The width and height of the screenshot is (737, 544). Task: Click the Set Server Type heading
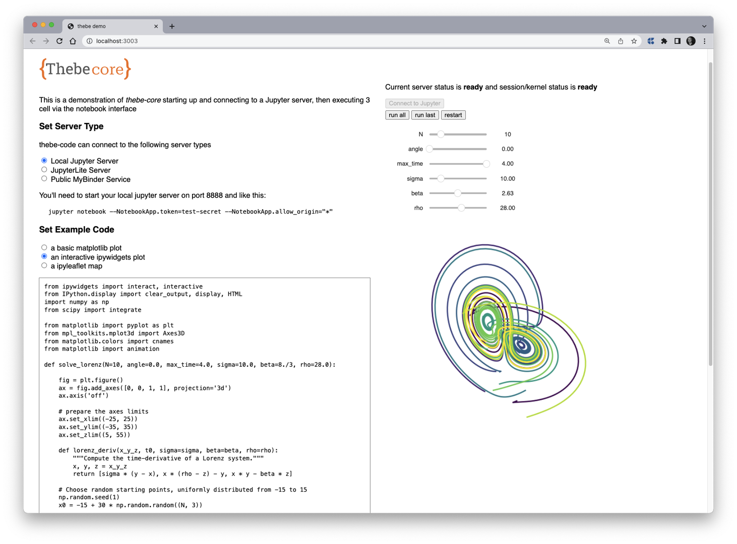pyautogui.click(x=71, y=126)
